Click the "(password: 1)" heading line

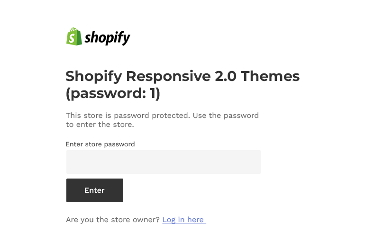(x=113, y=94)
